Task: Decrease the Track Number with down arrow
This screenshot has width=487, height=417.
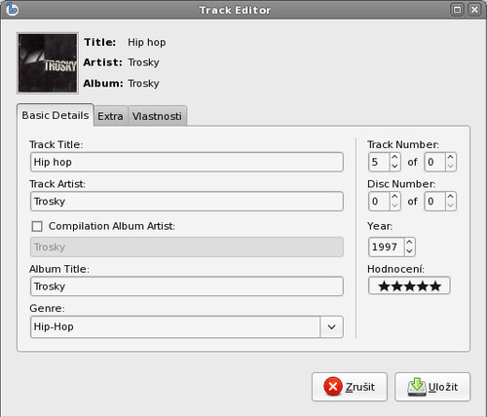Action: [x=394, y=166]
